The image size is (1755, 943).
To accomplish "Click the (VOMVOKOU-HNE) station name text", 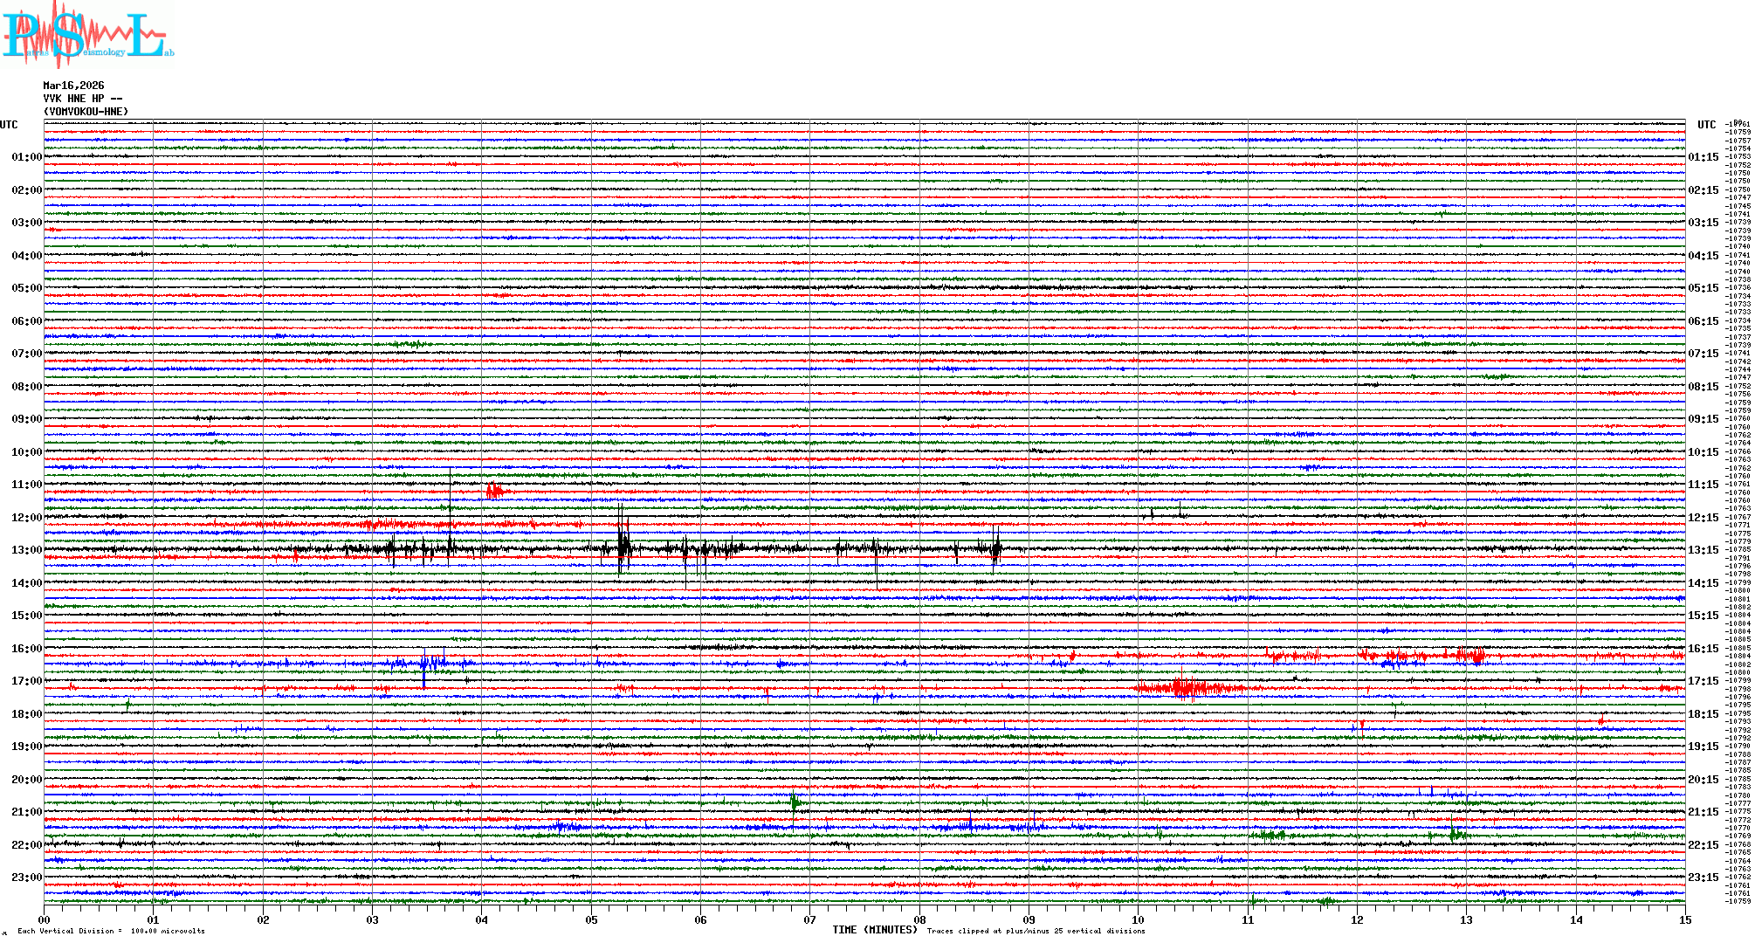I will pyautogui.click(x=86, y=112).
